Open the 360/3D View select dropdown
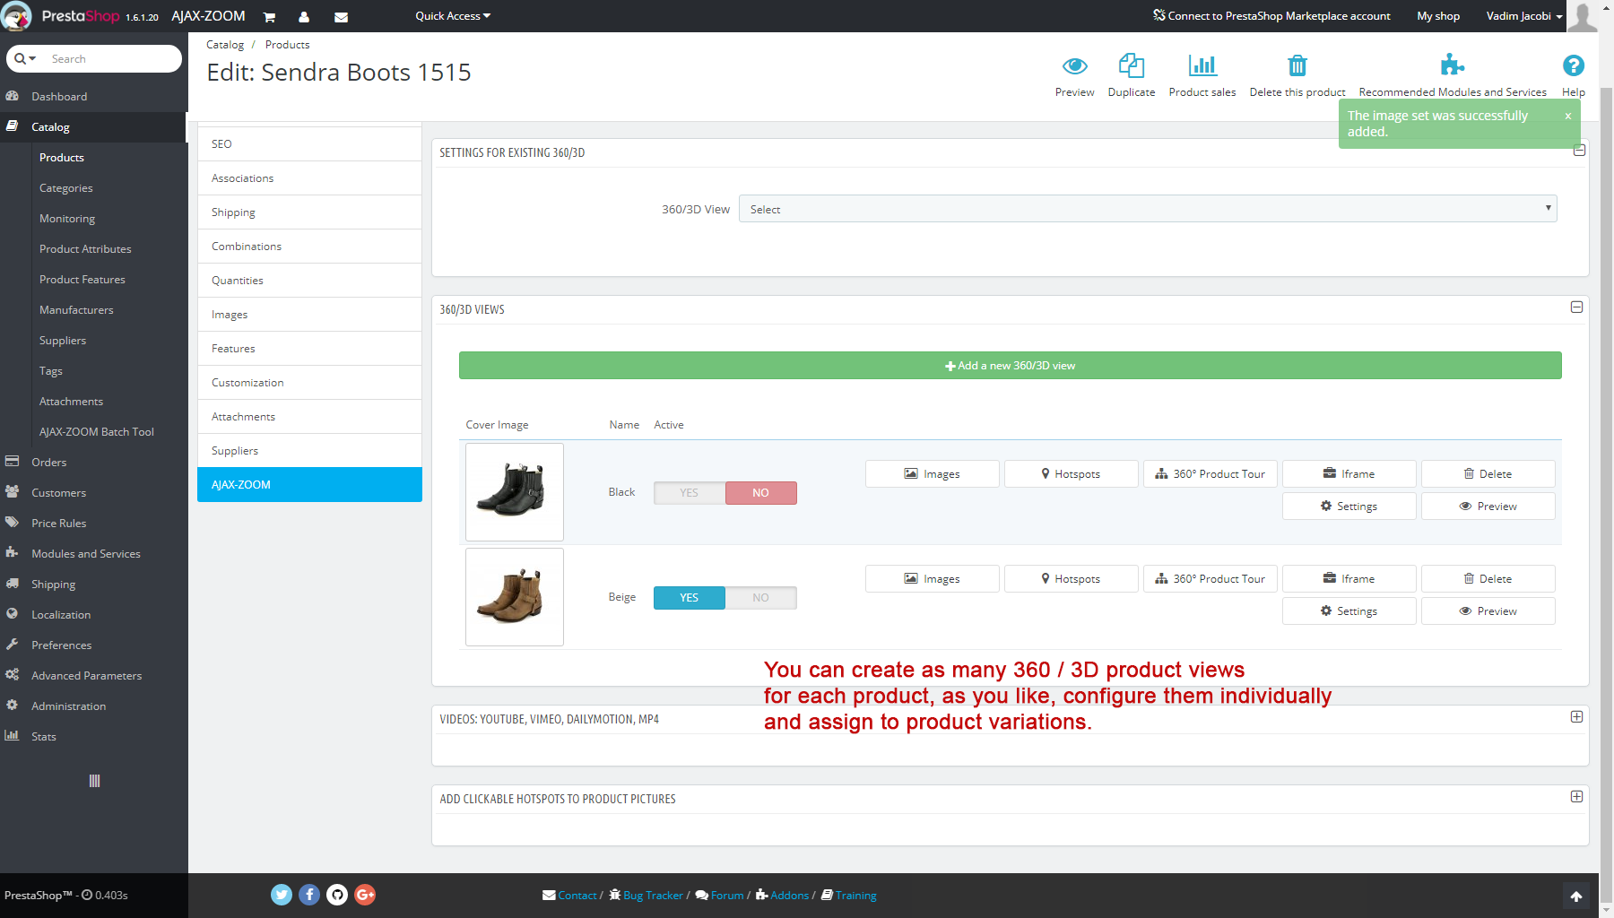1614x918 pixels. (1148, 209)
